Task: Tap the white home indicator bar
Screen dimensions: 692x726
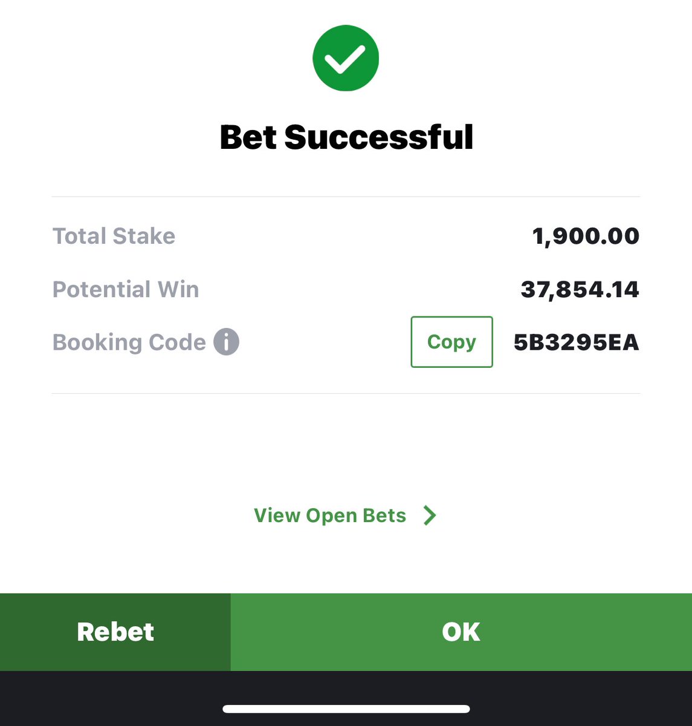Action: [x=346, y=709]
